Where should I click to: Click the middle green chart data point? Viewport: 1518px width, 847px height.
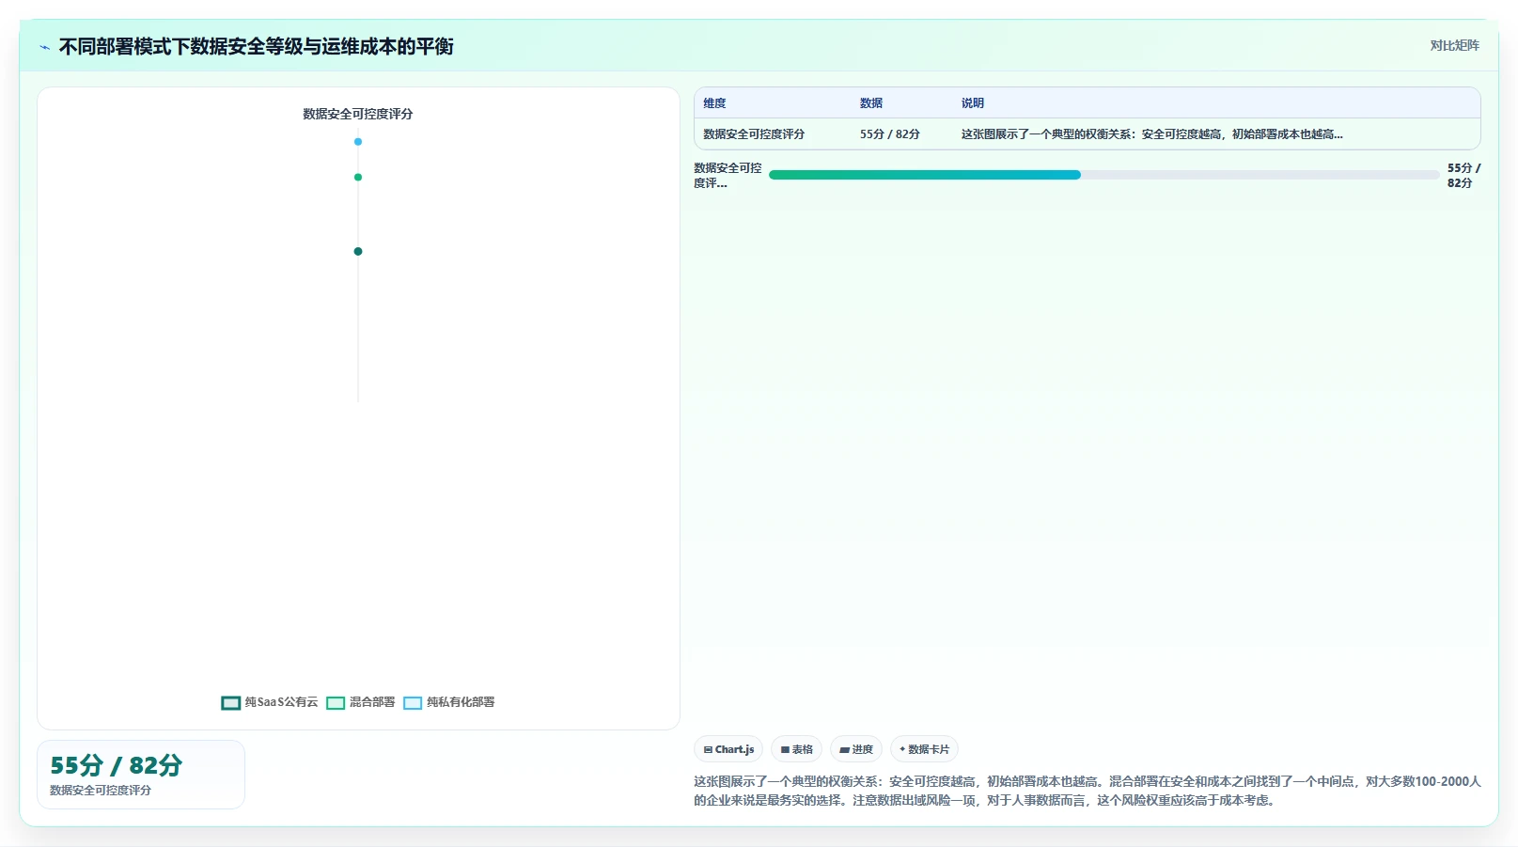358,177
